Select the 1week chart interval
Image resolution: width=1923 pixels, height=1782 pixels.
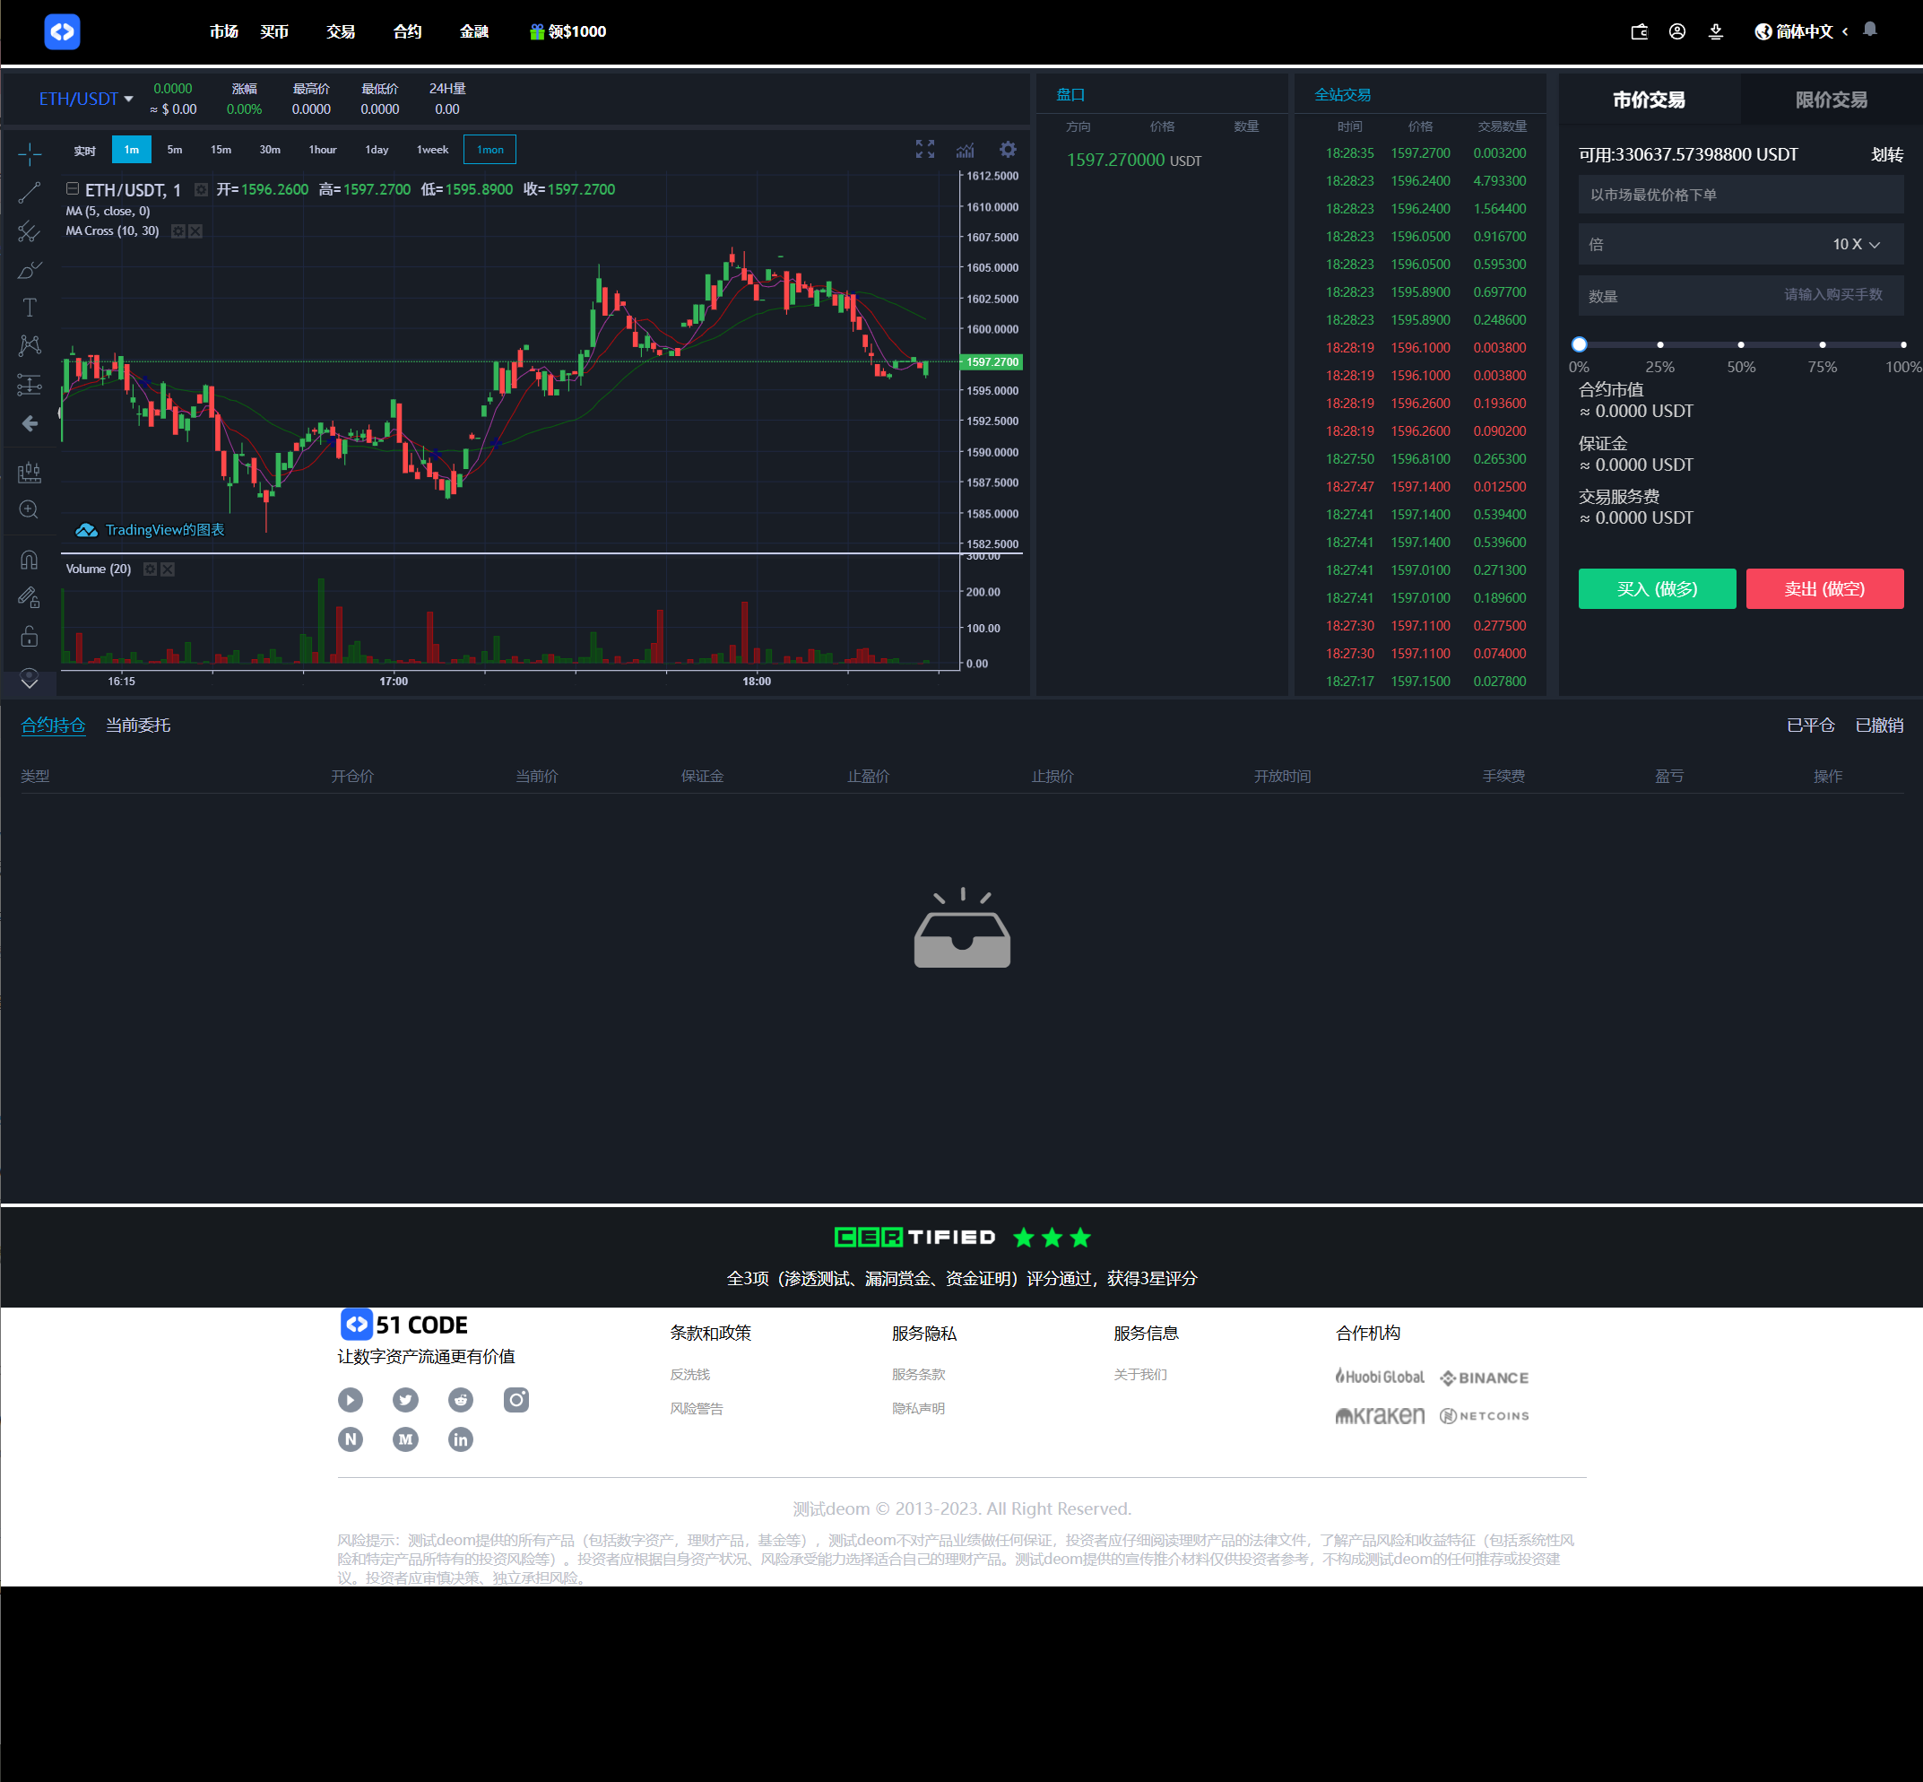click(x=432, y=150)
